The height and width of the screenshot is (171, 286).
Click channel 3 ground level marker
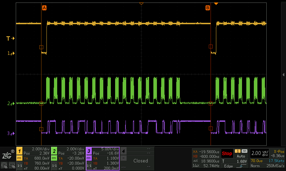11,133
